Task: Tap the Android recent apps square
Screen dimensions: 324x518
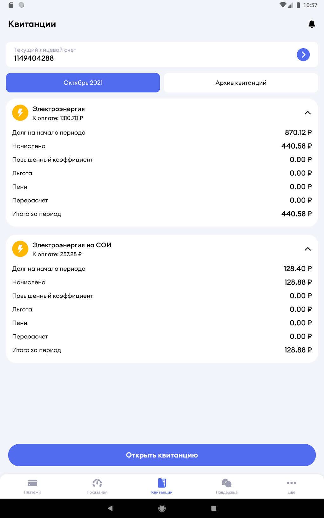Action: pyautogui.click(x=214, y=508)
